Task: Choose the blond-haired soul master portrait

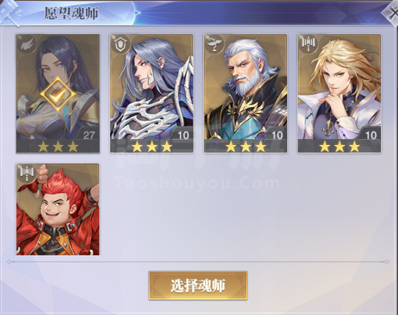Action: point(339,93)
